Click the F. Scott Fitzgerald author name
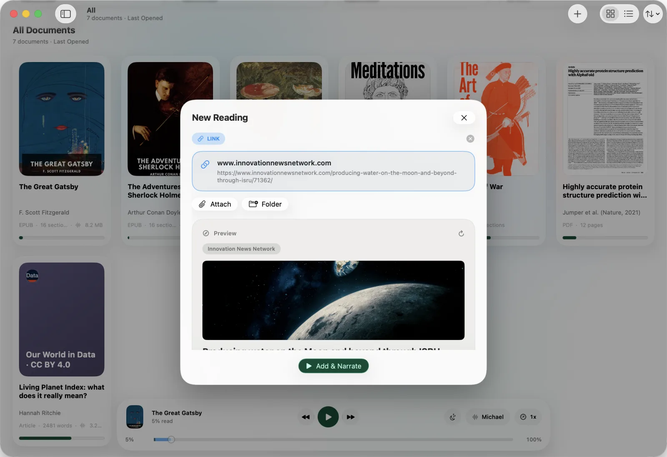The height and width of the screenshot is (457, 667). click(x=44, y=212)
